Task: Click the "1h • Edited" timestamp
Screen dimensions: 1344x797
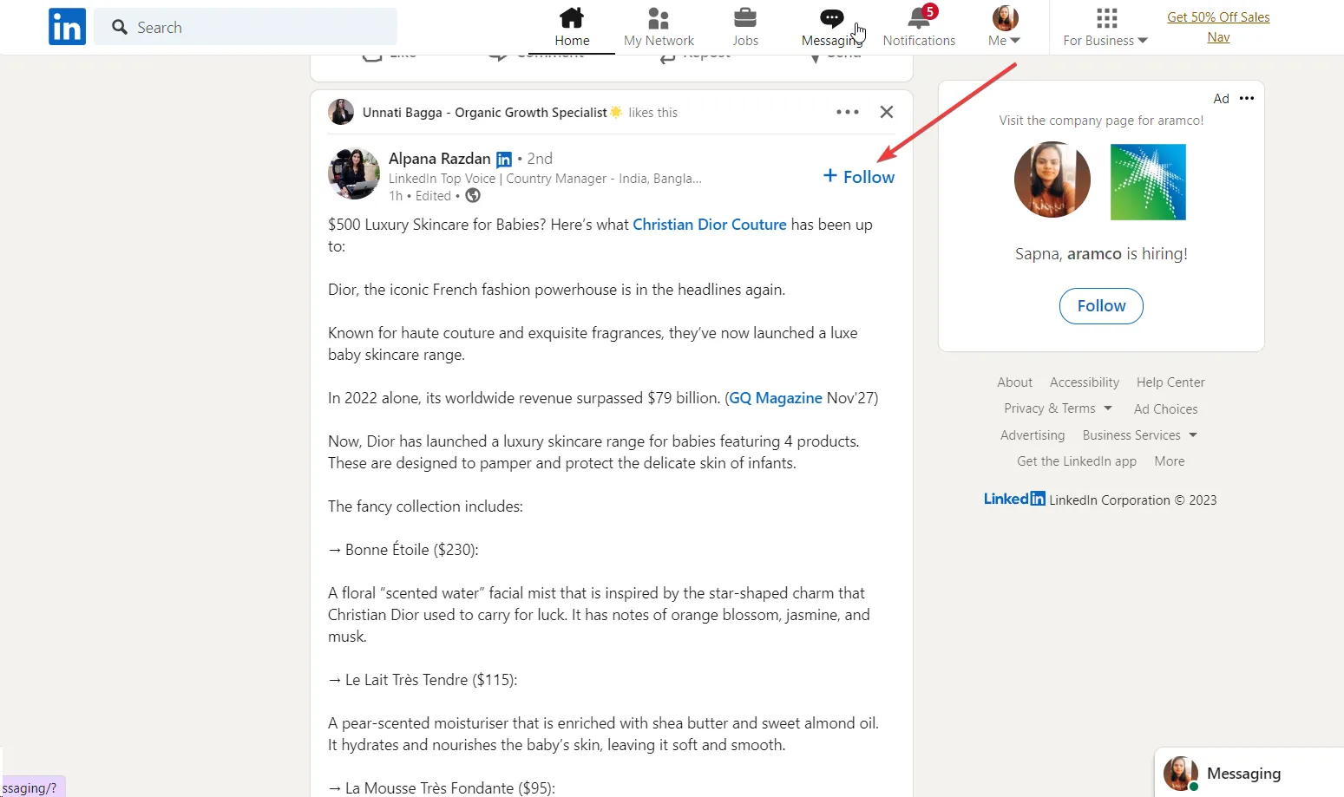Action: click(x=420, y=196)
